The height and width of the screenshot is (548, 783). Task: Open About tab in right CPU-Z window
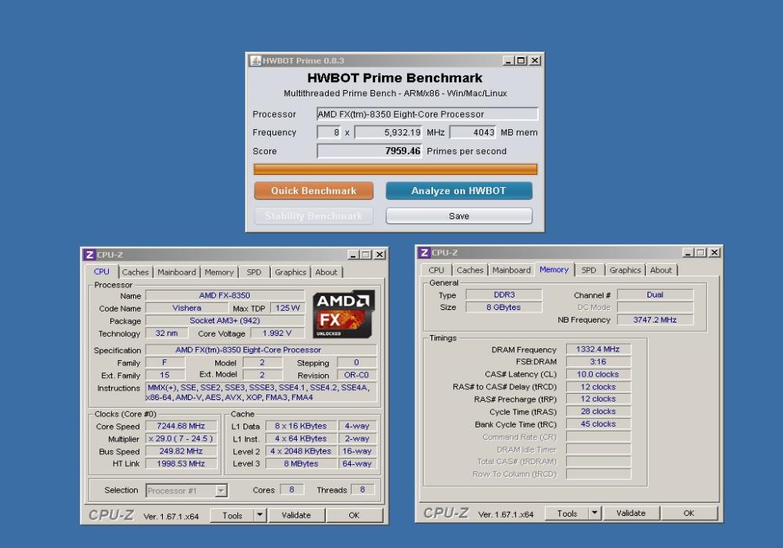pos(661,270)
